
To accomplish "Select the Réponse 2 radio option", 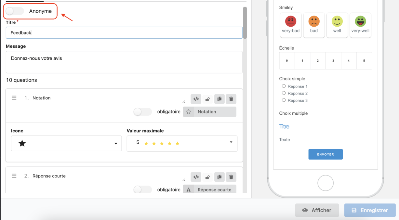I will coord(284,93).
